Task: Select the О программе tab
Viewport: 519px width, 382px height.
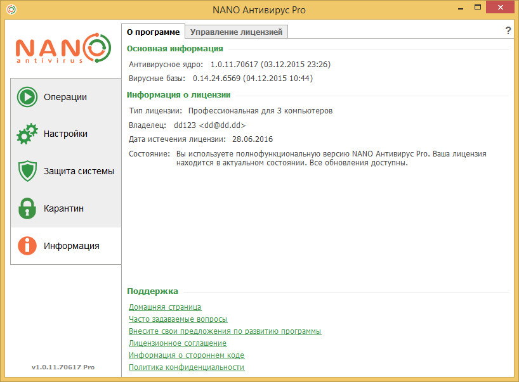Action: coord(154,32)
